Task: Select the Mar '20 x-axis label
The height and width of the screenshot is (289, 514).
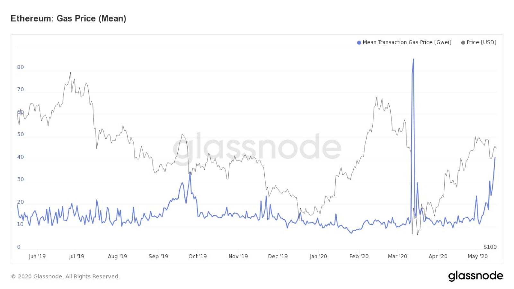Action: click(x=397, y=256)
